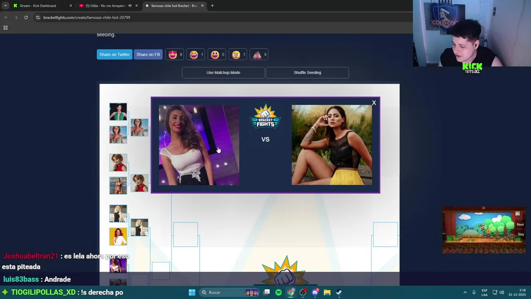This screenshot has height=299, width=531.
Task: Pick the woman in white dress contestant
Action: pyautogui.click(x=199, y=145)
